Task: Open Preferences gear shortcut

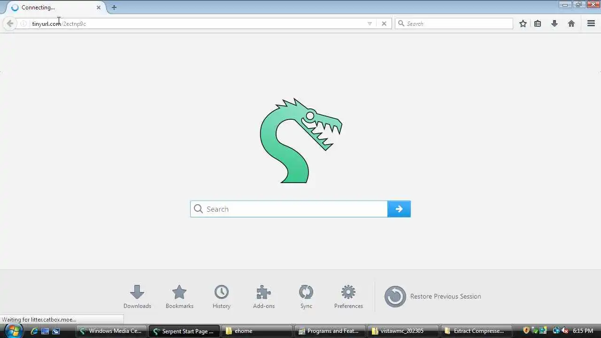Action: coord(348,297)
